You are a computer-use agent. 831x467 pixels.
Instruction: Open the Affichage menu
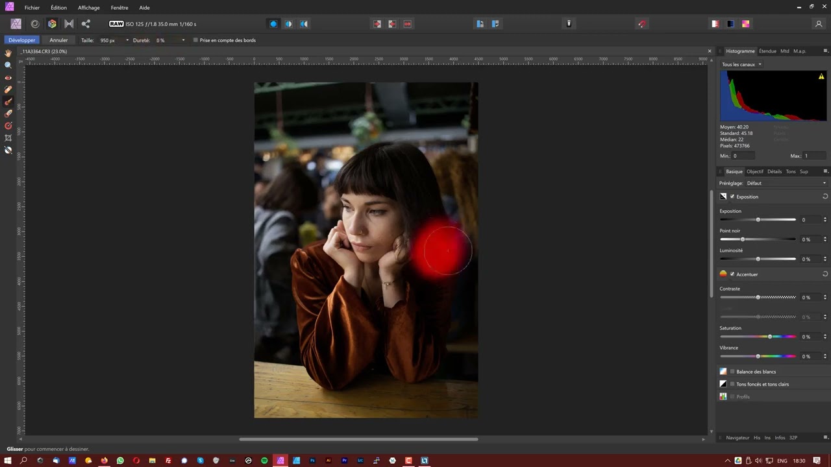[89, 8]
